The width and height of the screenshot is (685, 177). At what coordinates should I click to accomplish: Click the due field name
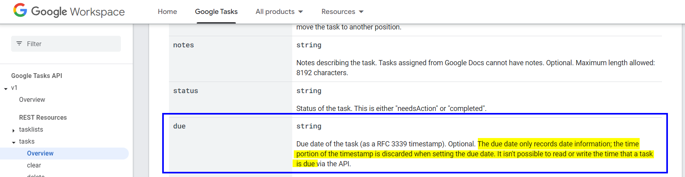179,126
